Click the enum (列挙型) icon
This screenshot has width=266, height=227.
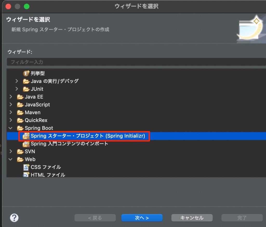pyautogui.click(x=26, y=74)
